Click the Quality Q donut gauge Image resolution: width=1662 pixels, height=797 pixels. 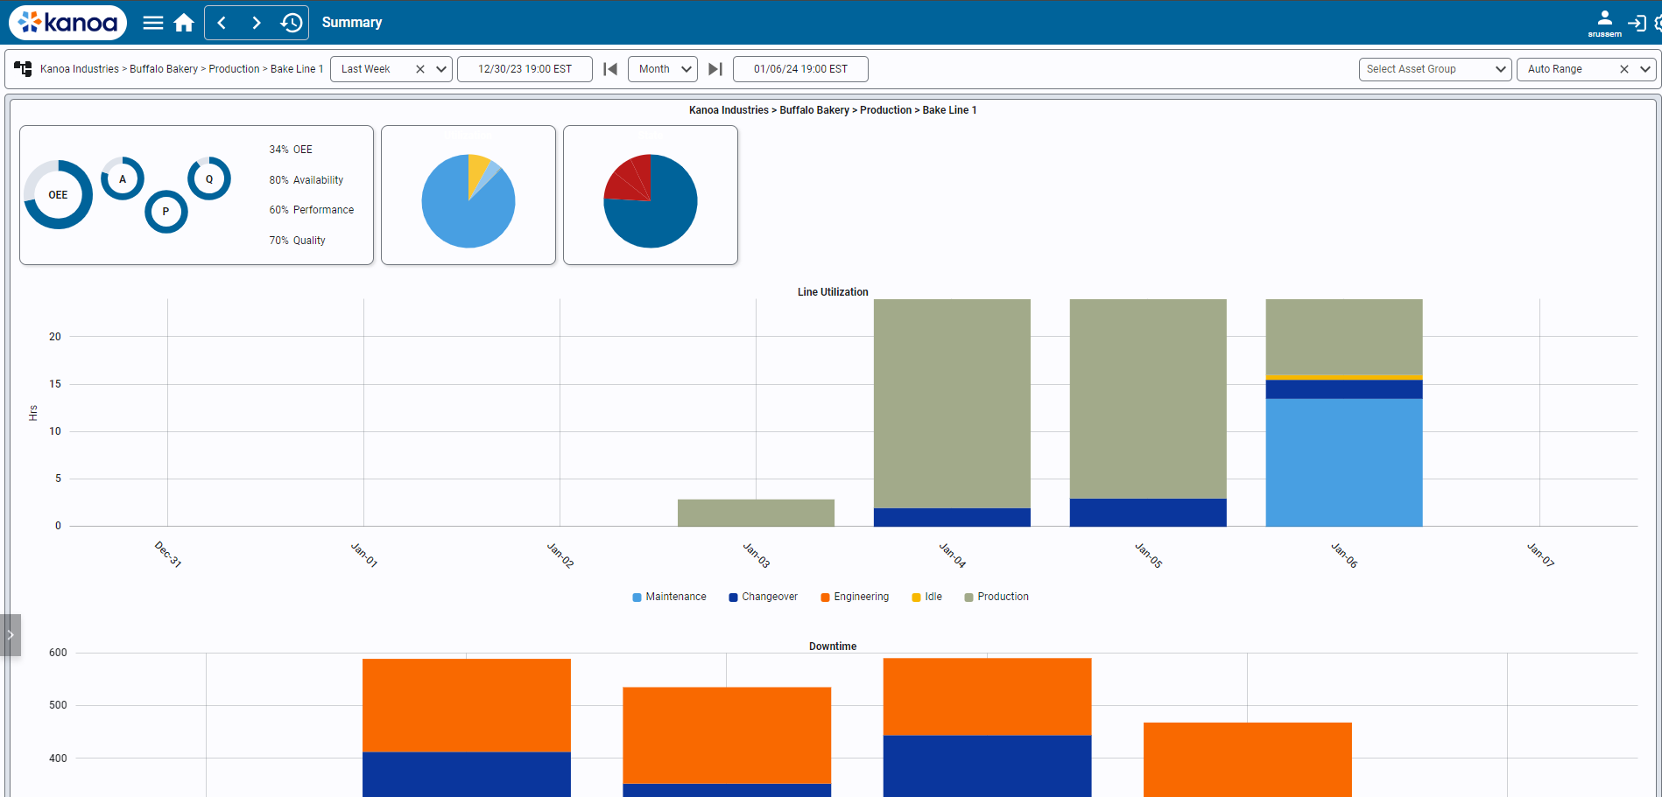[209, 178]
